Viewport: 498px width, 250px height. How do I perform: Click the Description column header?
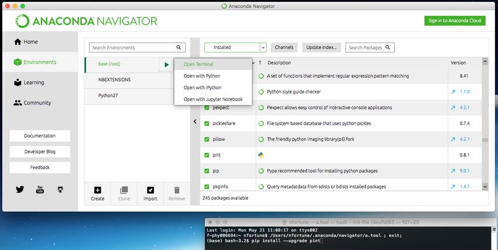coord(279,62)
